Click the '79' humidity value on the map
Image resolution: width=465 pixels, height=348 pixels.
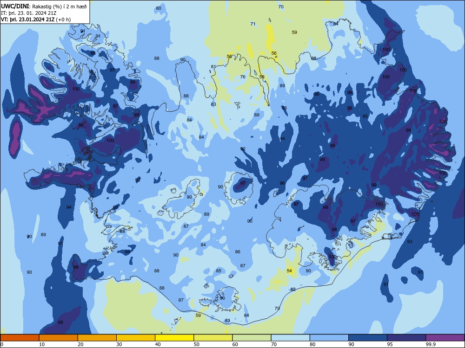277,309
